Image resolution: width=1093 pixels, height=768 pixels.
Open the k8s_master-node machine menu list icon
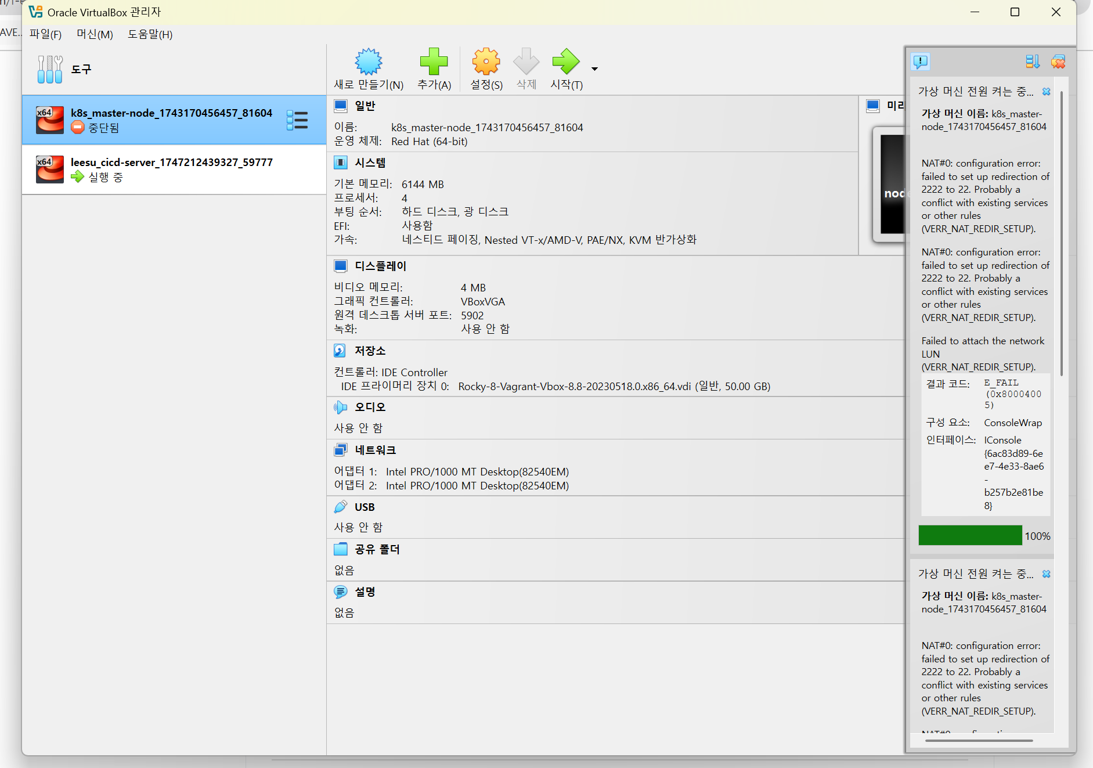click(297, 120)
